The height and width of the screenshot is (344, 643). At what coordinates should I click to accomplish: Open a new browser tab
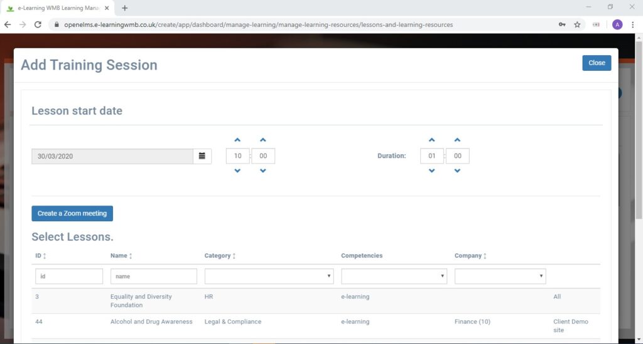point(125,8)
